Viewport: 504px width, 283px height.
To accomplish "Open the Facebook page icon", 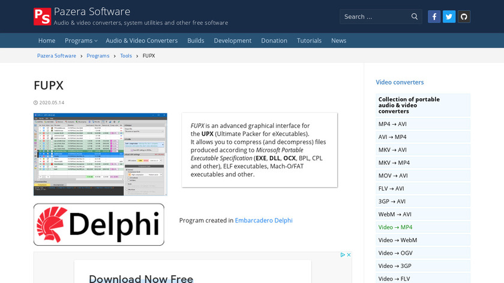I will point(434,17).
